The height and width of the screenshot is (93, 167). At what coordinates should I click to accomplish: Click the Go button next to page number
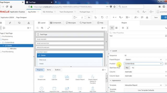[89, 17]
